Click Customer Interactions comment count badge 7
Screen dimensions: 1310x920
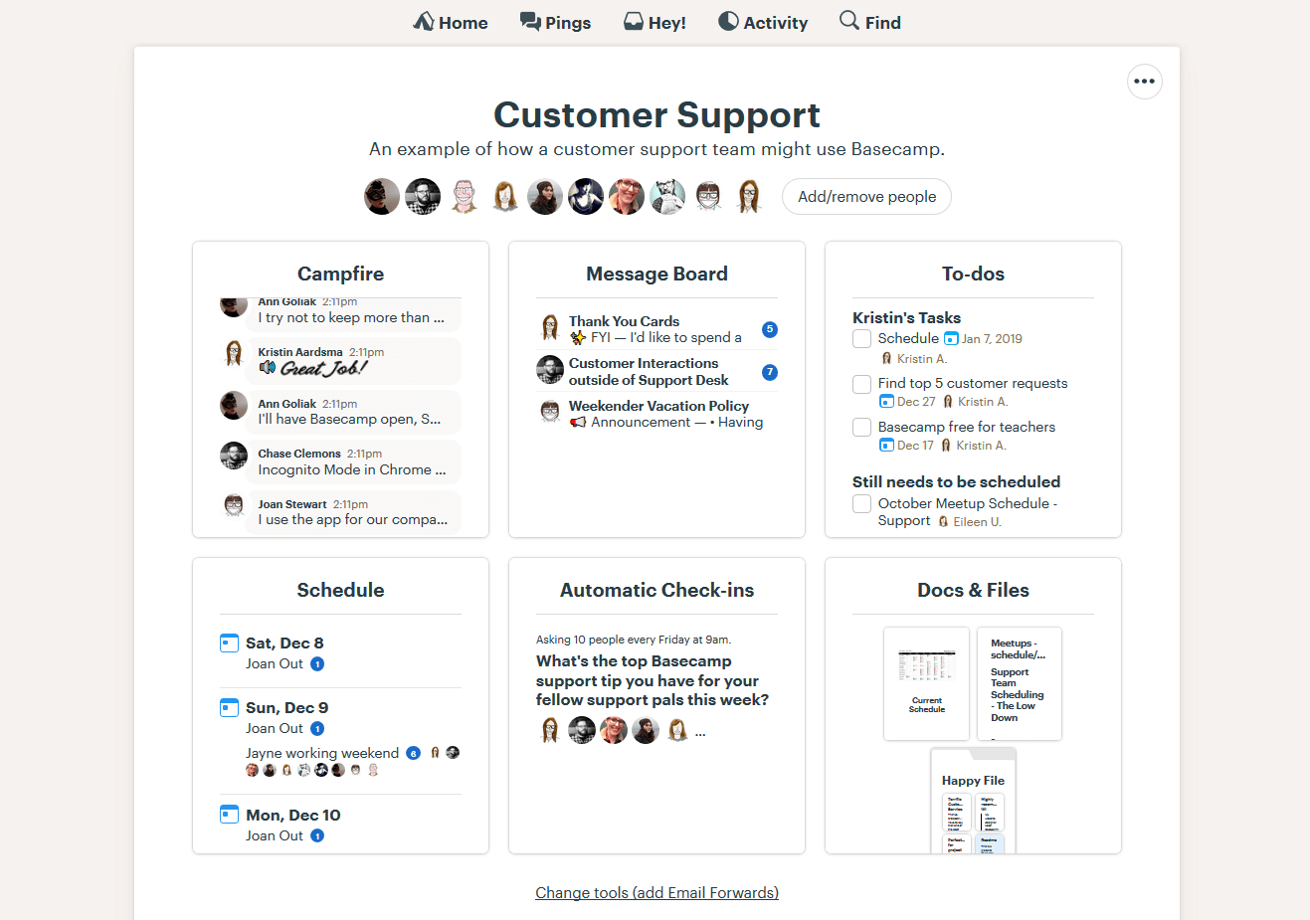point(770,372)
